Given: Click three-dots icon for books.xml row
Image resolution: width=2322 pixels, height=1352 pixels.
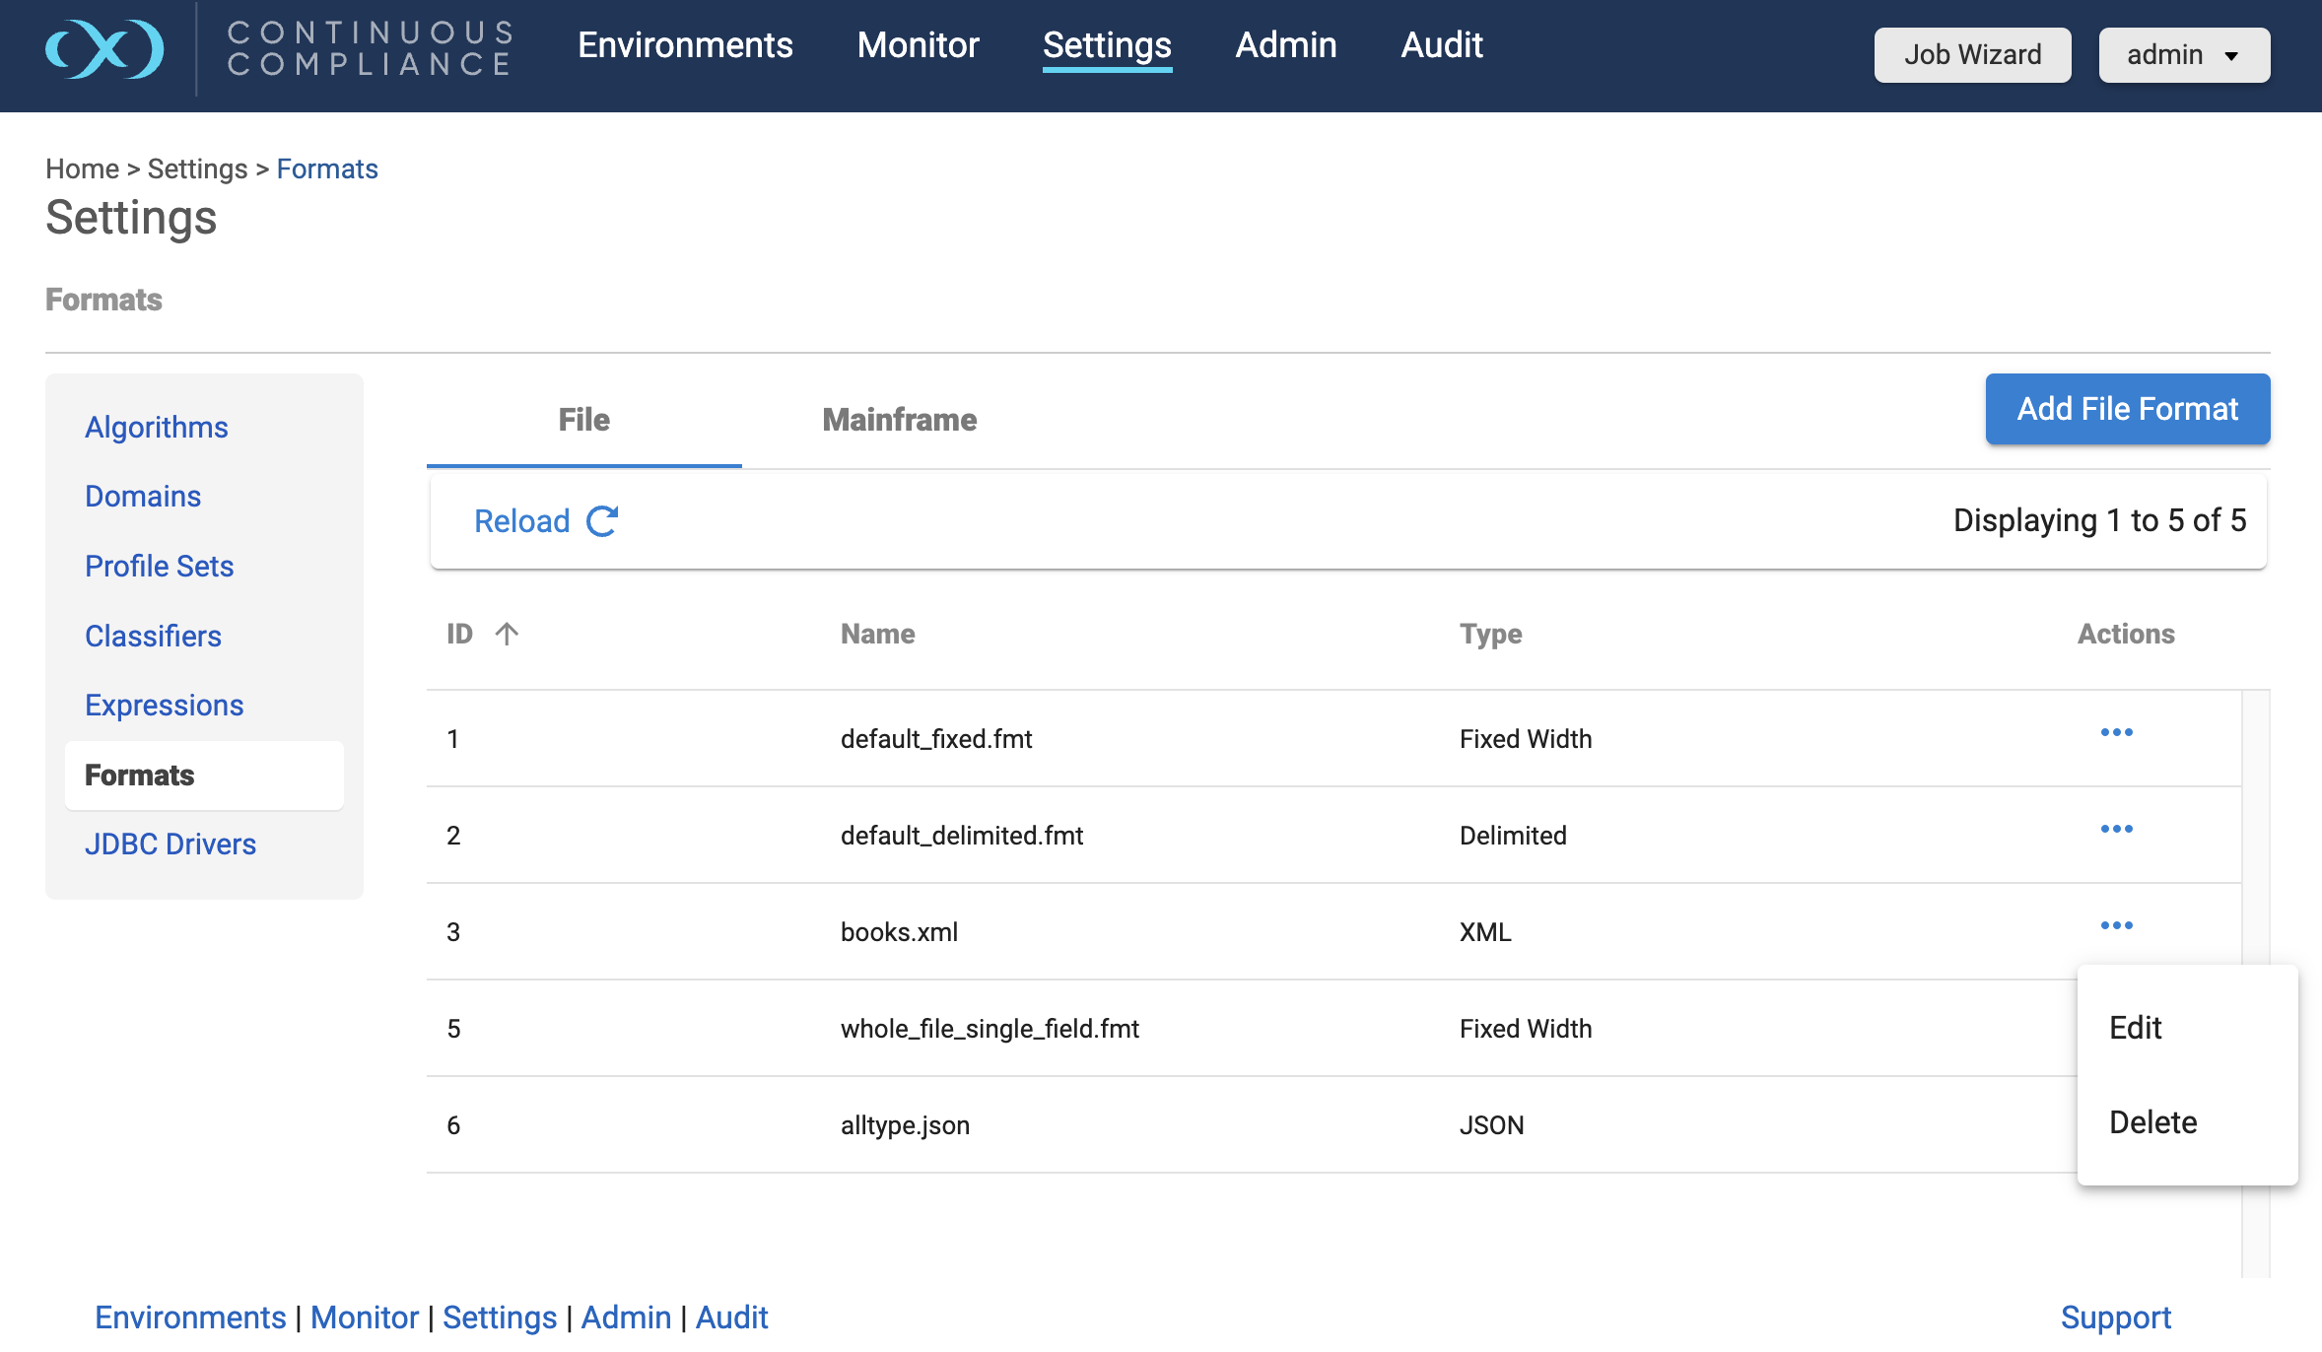Looking at the screenshot, I should pos(2116,925).
